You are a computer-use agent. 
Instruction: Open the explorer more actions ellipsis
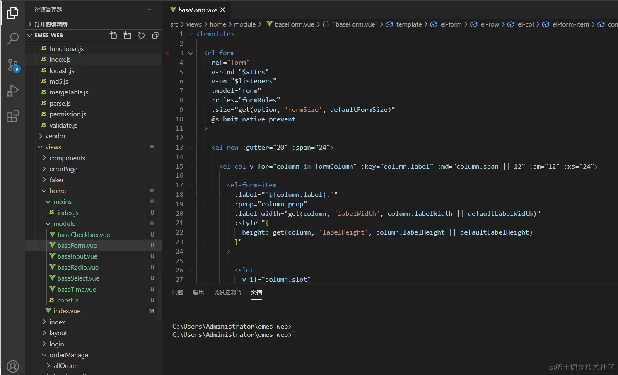click(x=150, y=10)
